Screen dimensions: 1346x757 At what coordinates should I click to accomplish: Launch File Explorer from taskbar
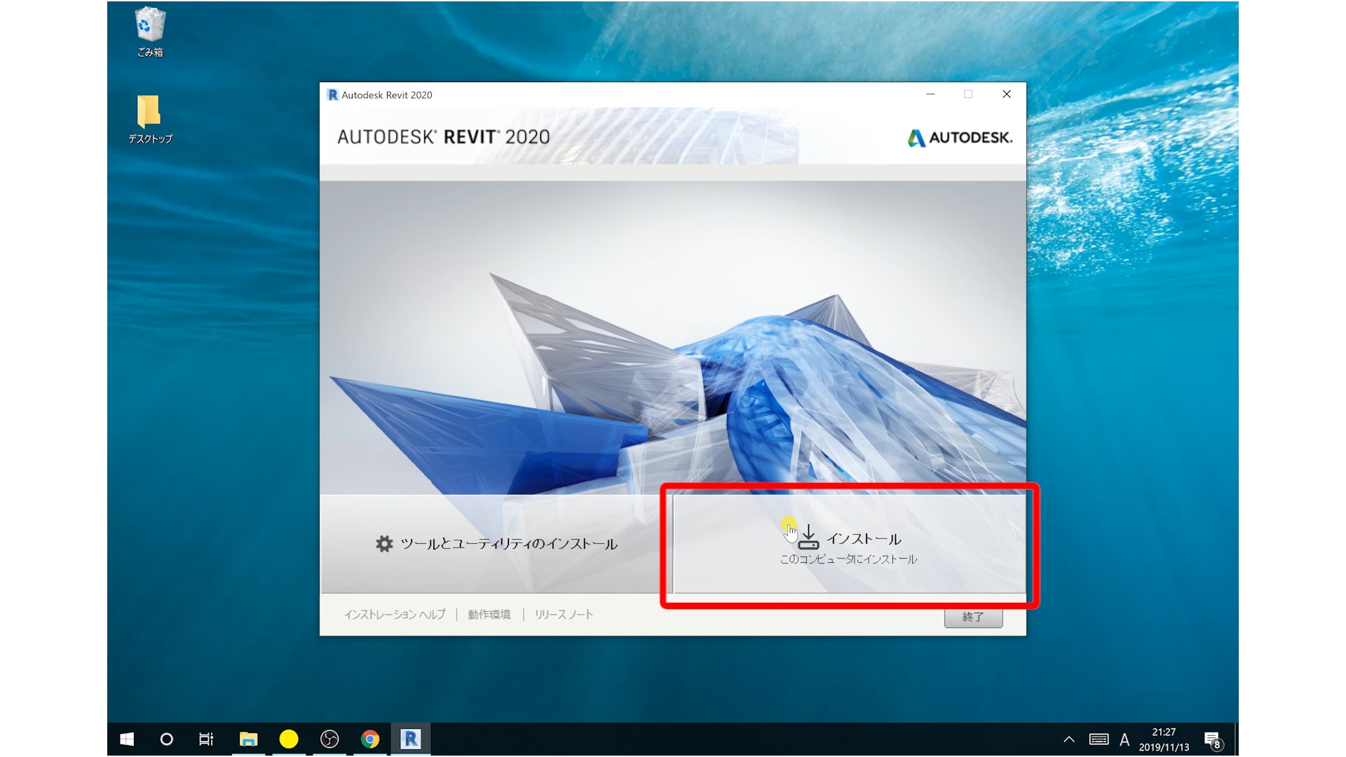point(248,739)
